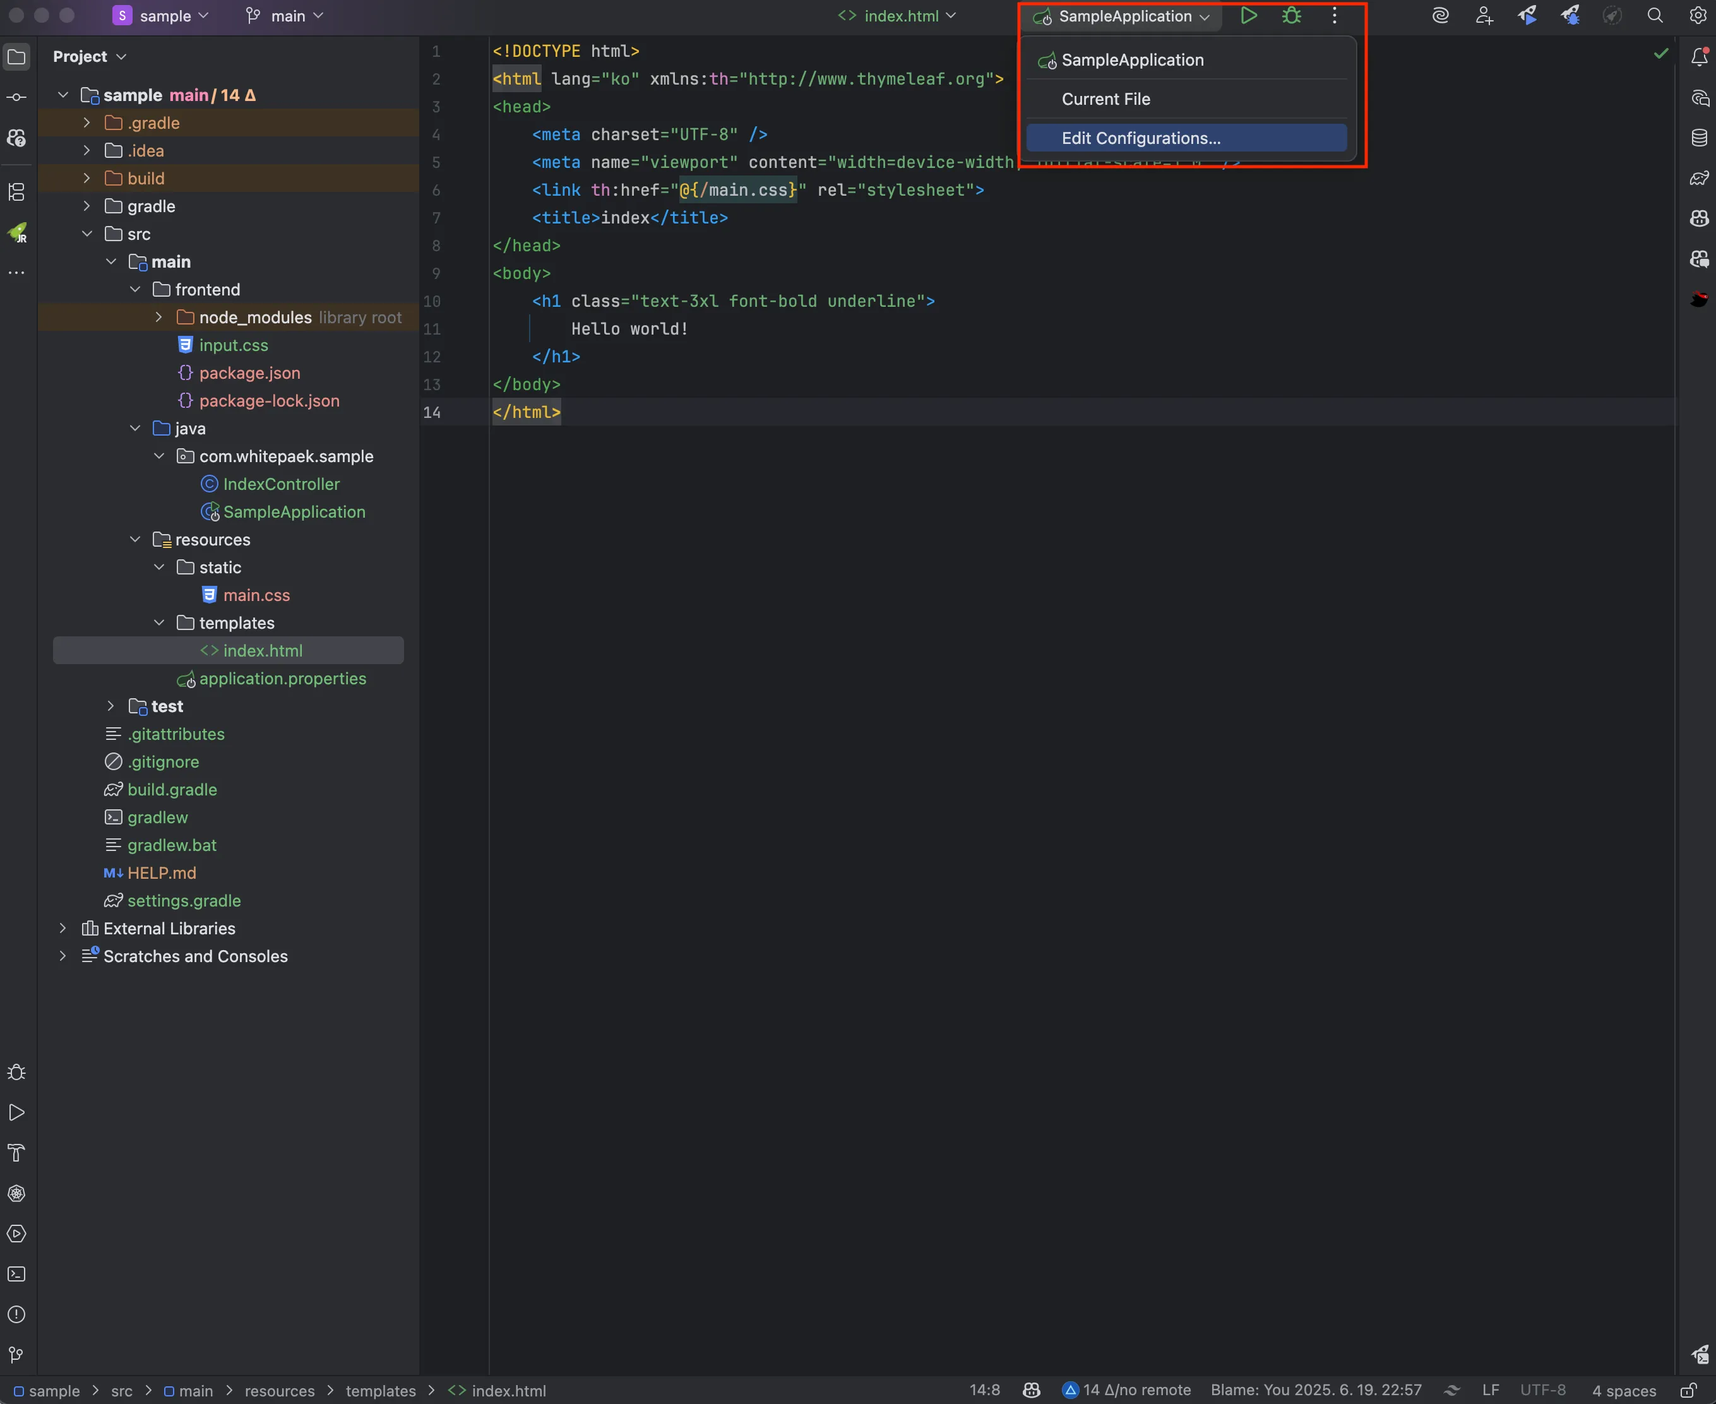
Task: Click the More tool windows ellipsis
Action: coord(16,273)
